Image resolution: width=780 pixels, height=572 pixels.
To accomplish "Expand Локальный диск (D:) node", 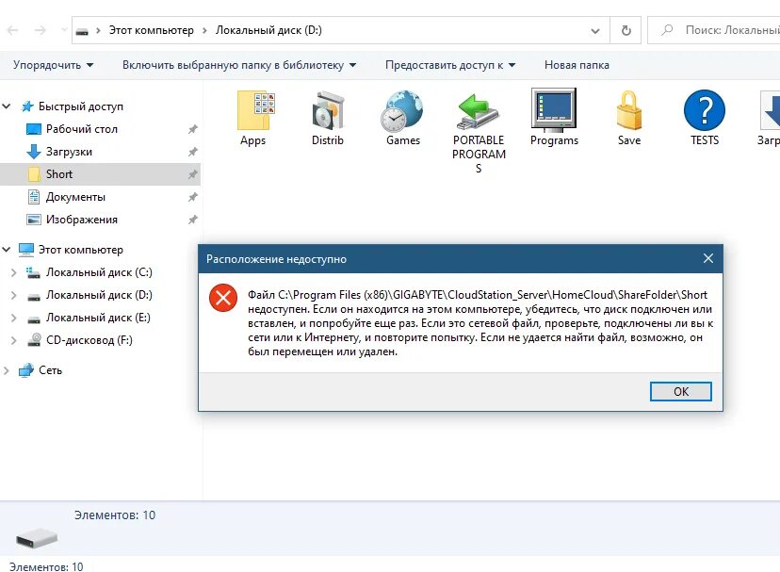I will [14, 295].
